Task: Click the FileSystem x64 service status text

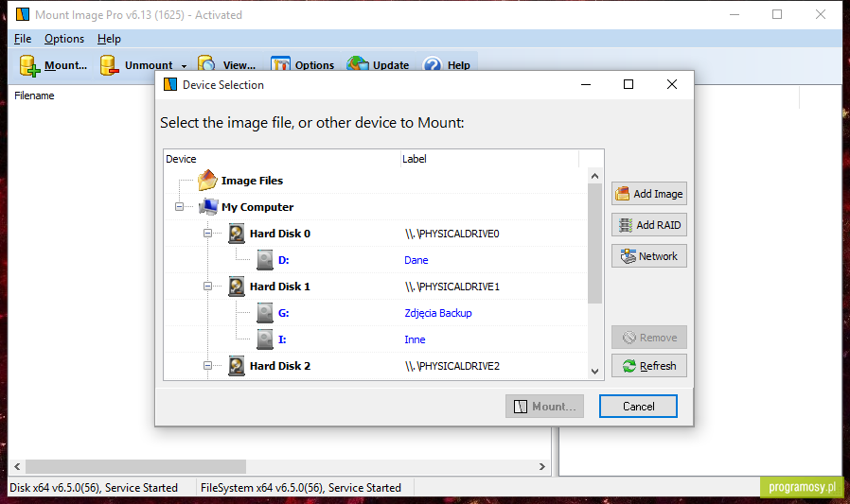Action: pyautogui.click(x=301, y=488)
